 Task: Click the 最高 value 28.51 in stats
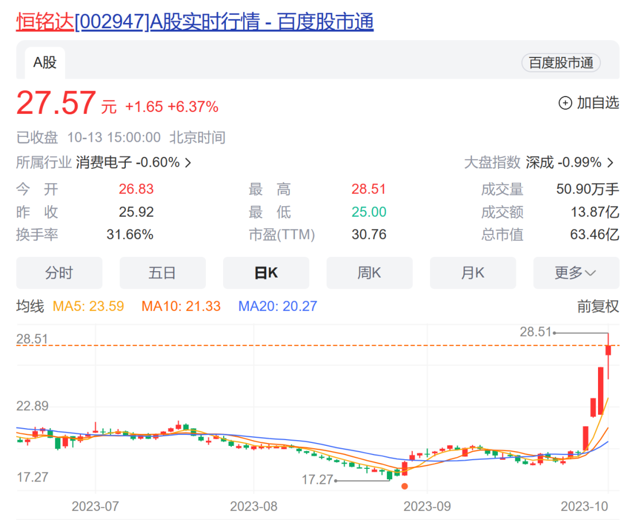(x=369, y=189)
